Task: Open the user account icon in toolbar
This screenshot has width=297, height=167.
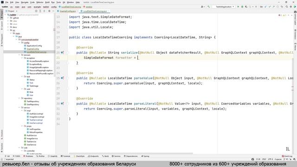Action: (x=202, y=6)
